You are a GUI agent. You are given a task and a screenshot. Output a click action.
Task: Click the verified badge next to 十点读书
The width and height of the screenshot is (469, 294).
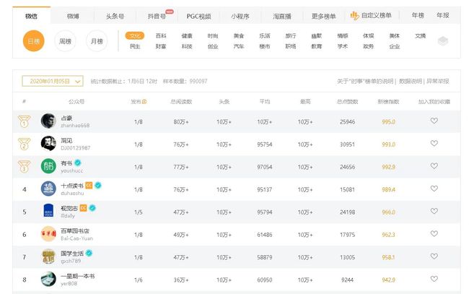point(98,186)
